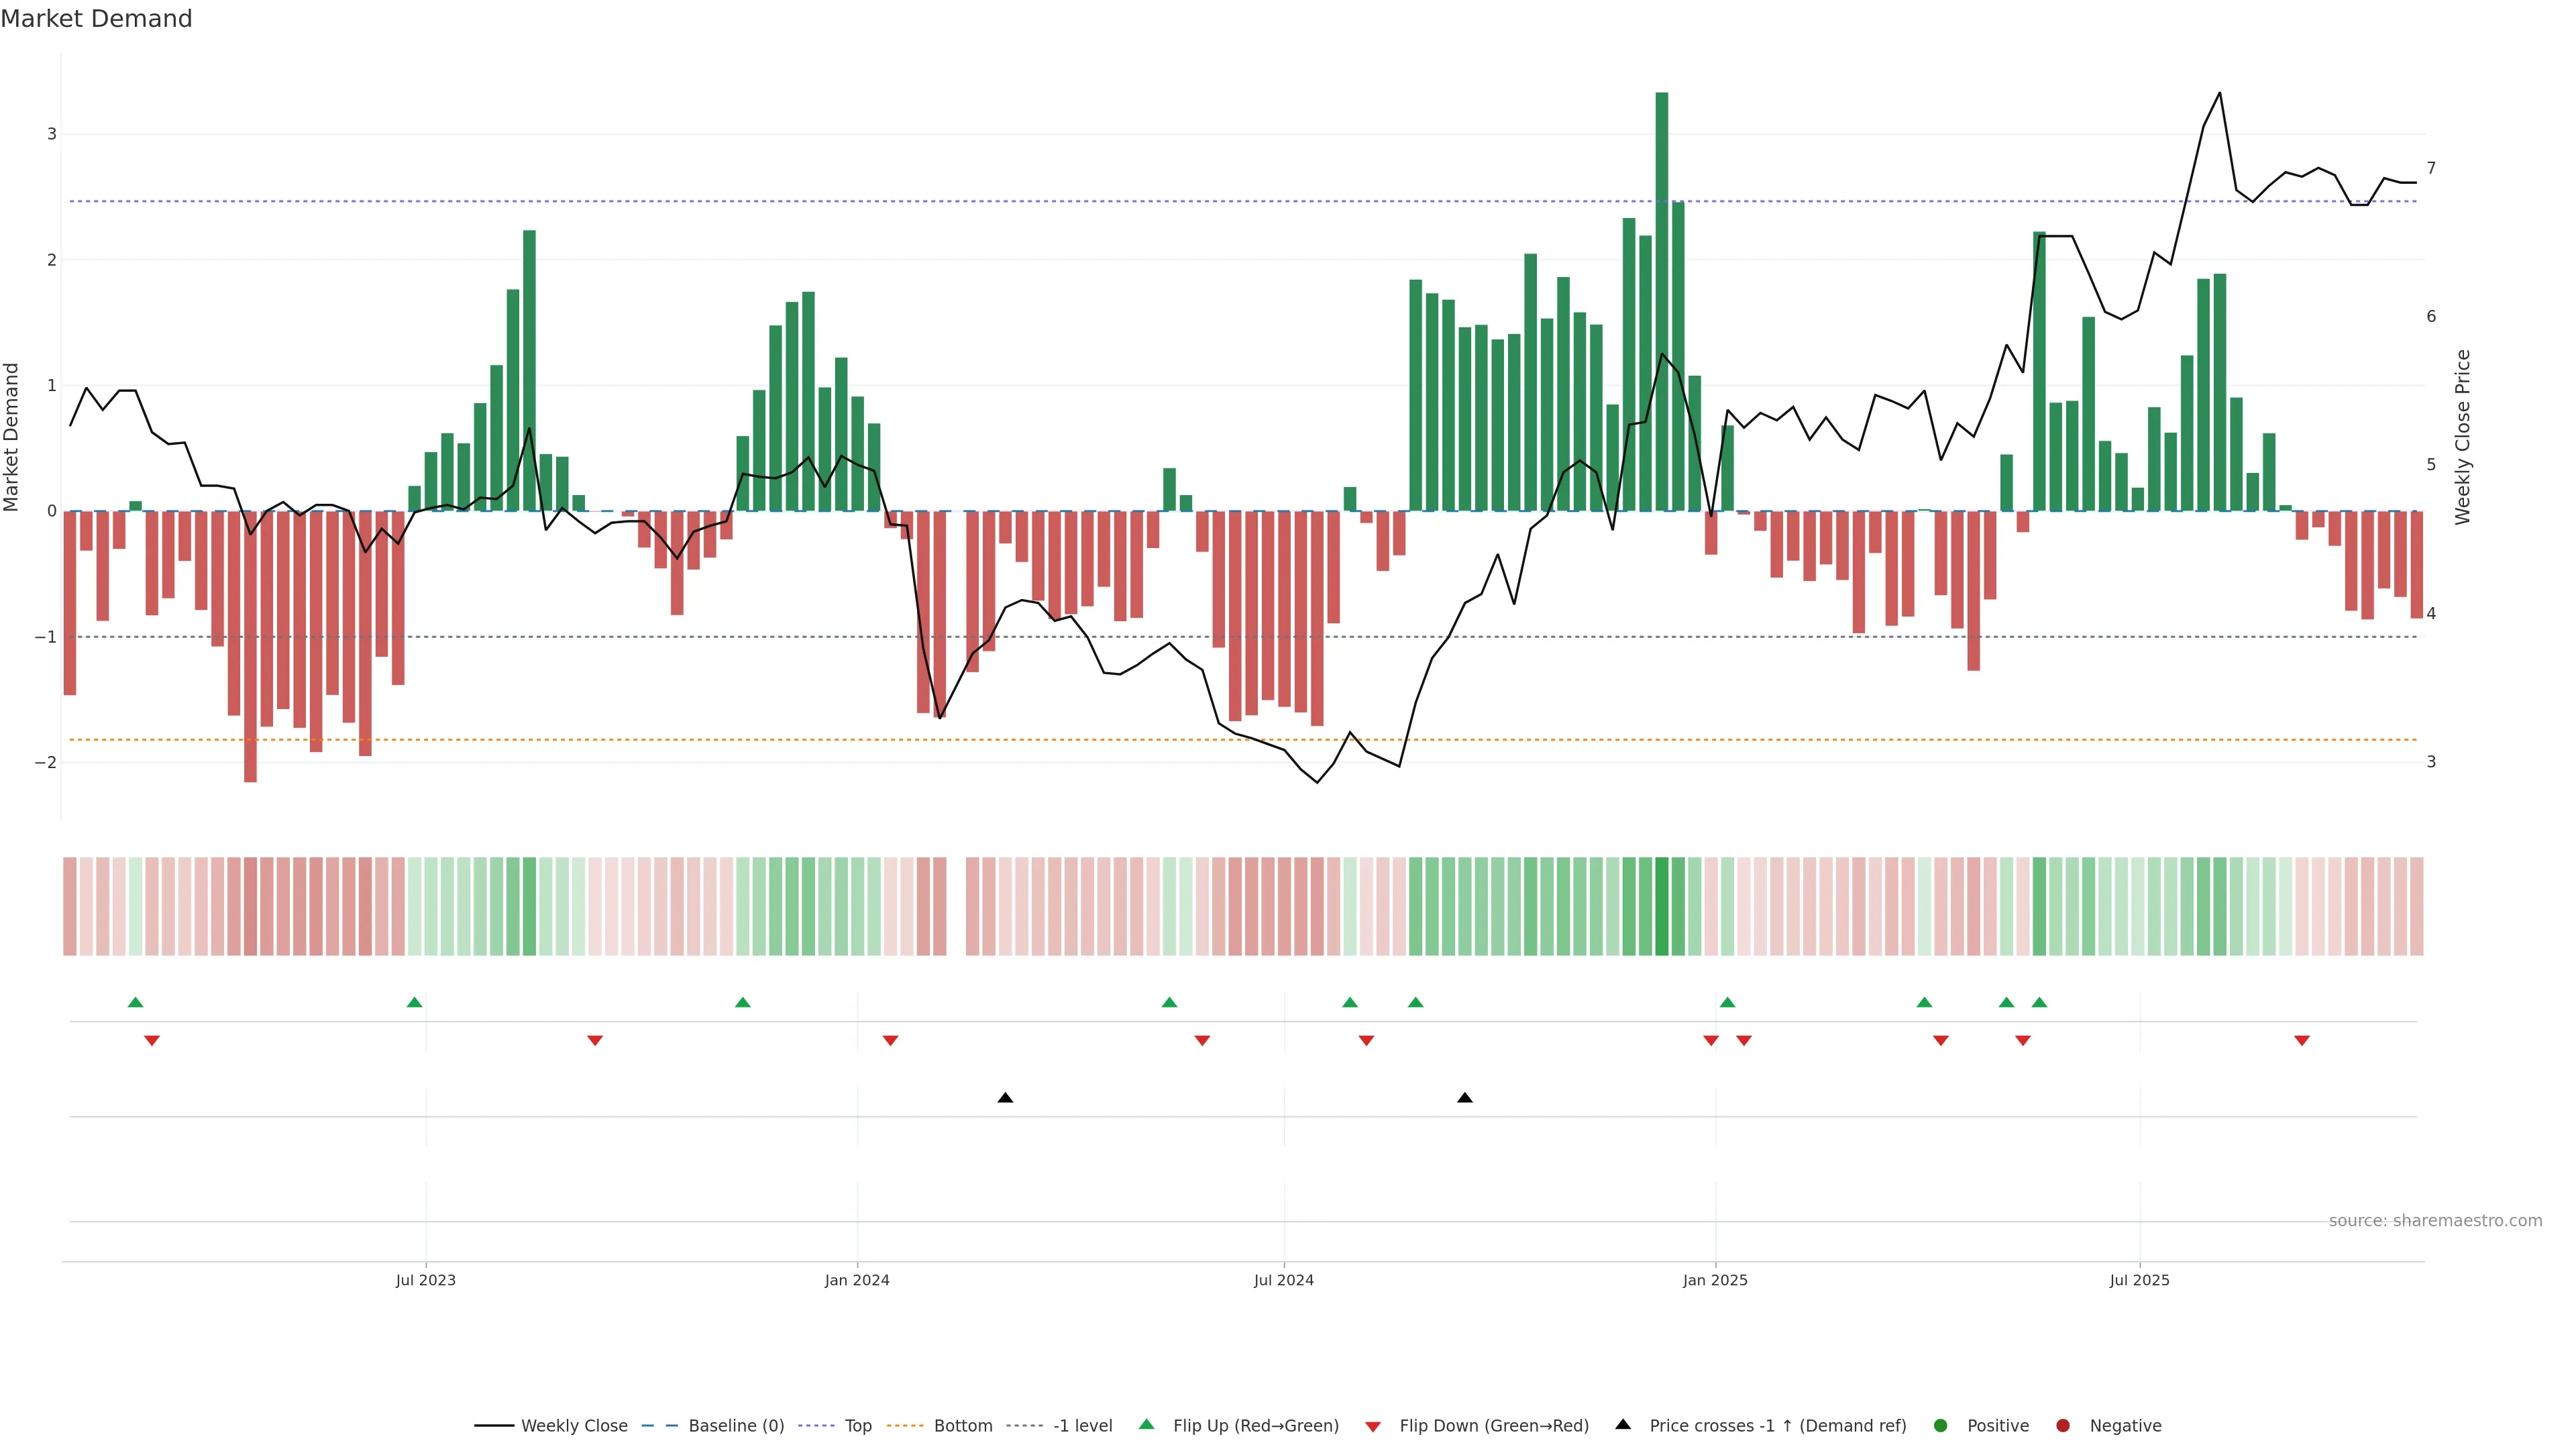Click the green Flip Up legend triangle

[1147, 1424]
